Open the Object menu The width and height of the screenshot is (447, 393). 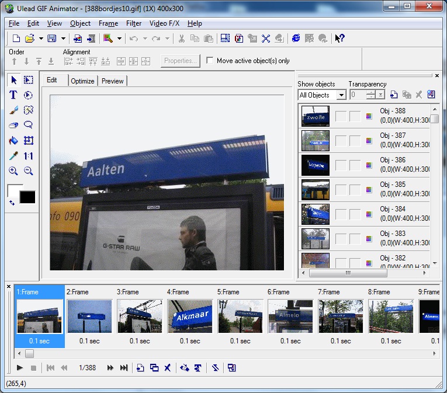[x=80, y=23]
